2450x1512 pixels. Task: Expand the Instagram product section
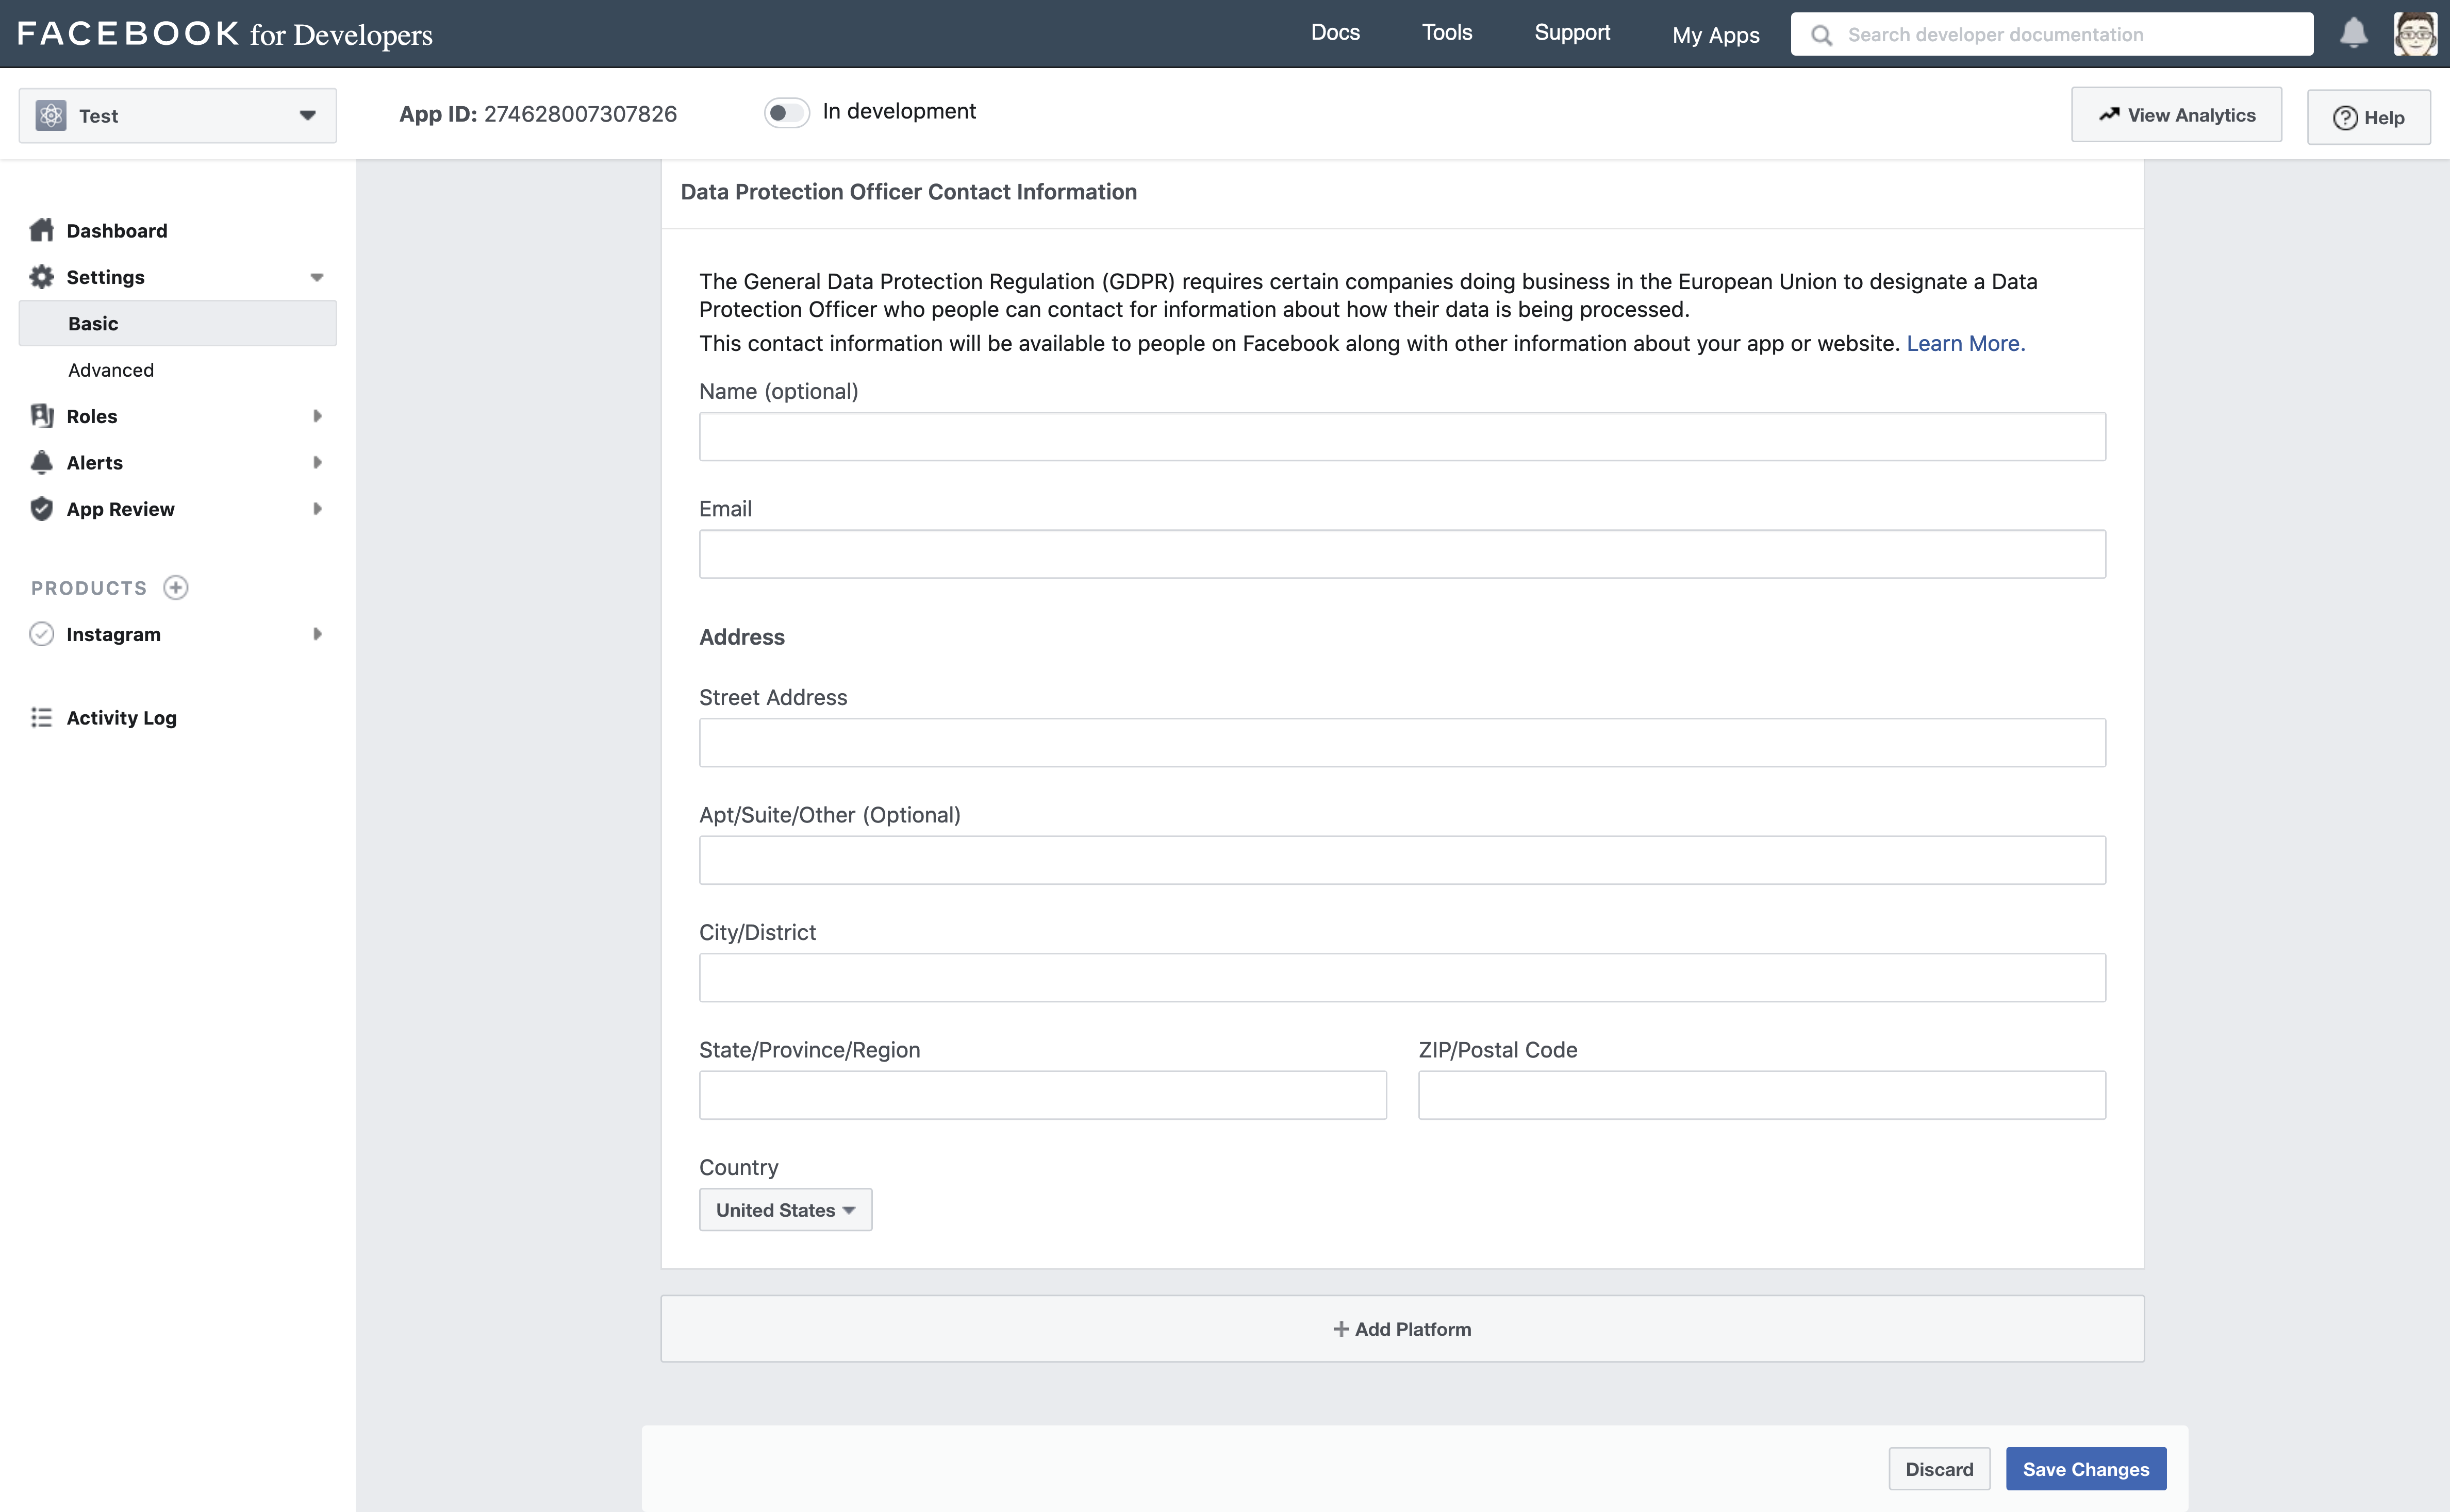pyautogui.click(x=317, y=634)
